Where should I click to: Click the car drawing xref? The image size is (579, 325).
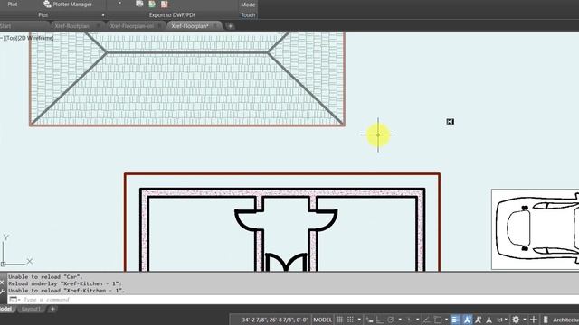pos(536,229)
